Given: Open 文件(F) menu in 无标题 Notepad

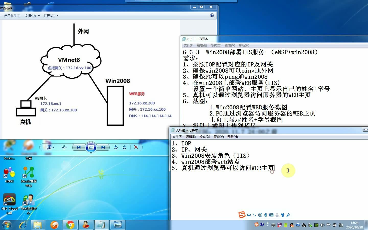Looking at the screenshot, I should 177,137.
